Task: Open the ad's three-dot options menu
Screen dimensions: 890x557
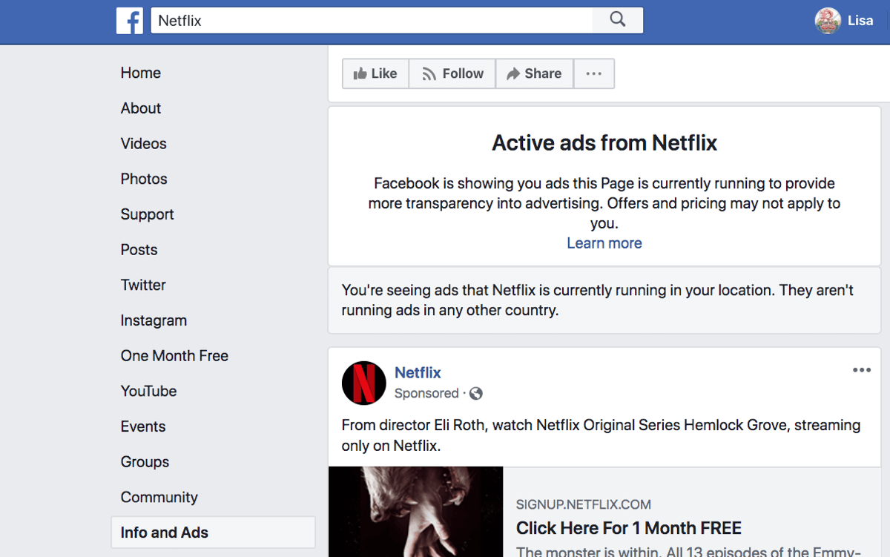Action: [862, 370]
